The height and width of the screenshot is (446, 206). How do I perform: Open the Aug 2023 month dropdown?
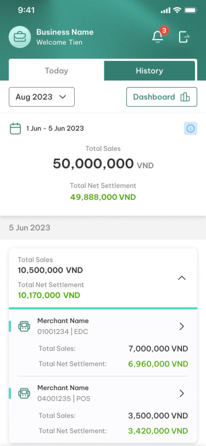click(x=42, y=97)
